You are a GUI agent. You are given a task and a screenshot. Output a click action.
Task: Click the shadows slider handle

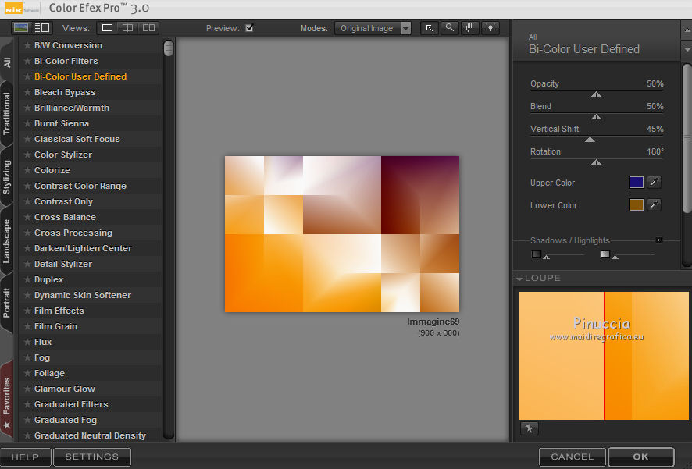point(547,257)
